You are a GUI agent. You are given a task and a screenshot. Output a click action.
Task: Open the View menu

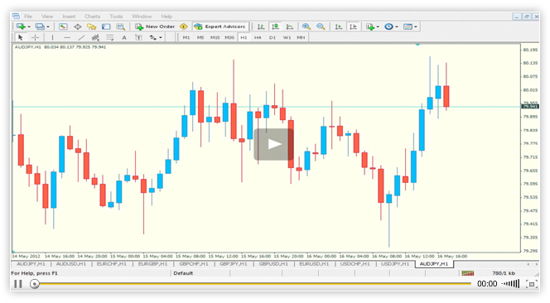pos(47,17)
